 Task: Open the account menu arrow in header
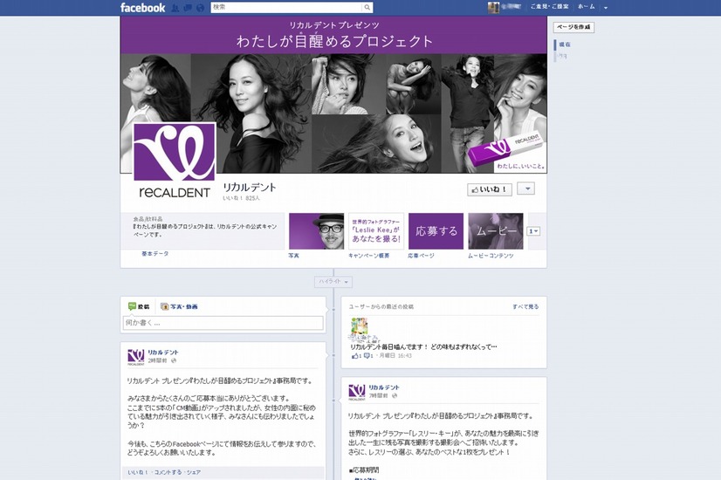tap(606, 8)
